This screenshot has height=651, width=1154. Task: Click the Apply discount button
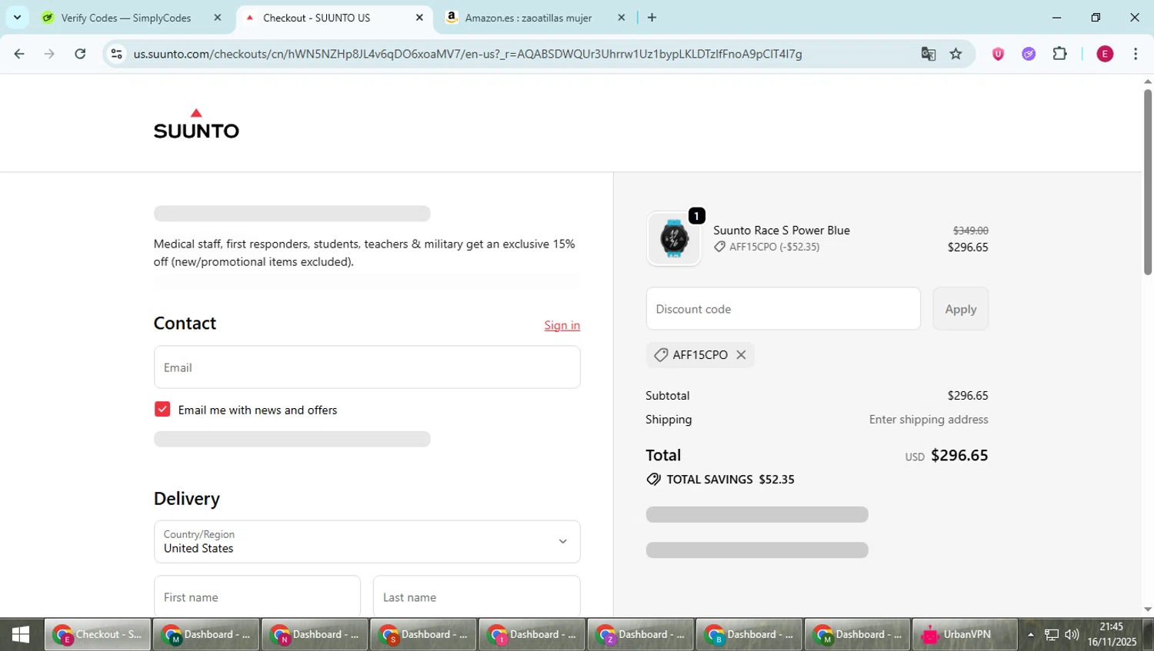(960, 309)
